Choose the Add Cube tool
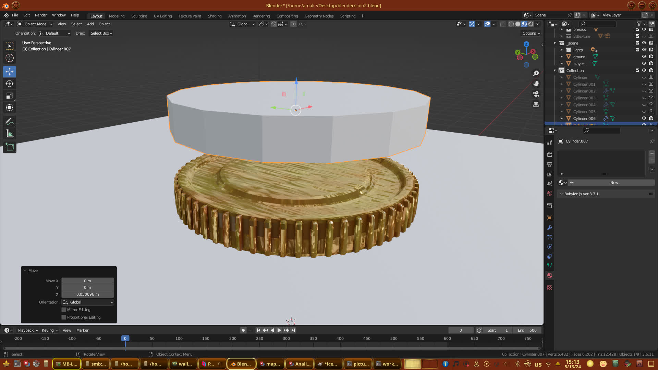 click(10, 148)
